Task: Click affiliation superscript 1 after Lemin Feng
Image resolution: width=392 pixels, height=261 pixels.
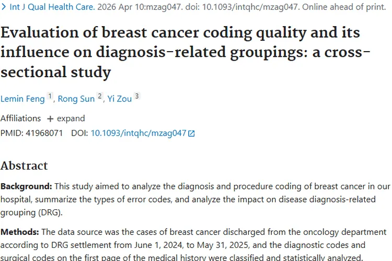Action: pos(50,96)
